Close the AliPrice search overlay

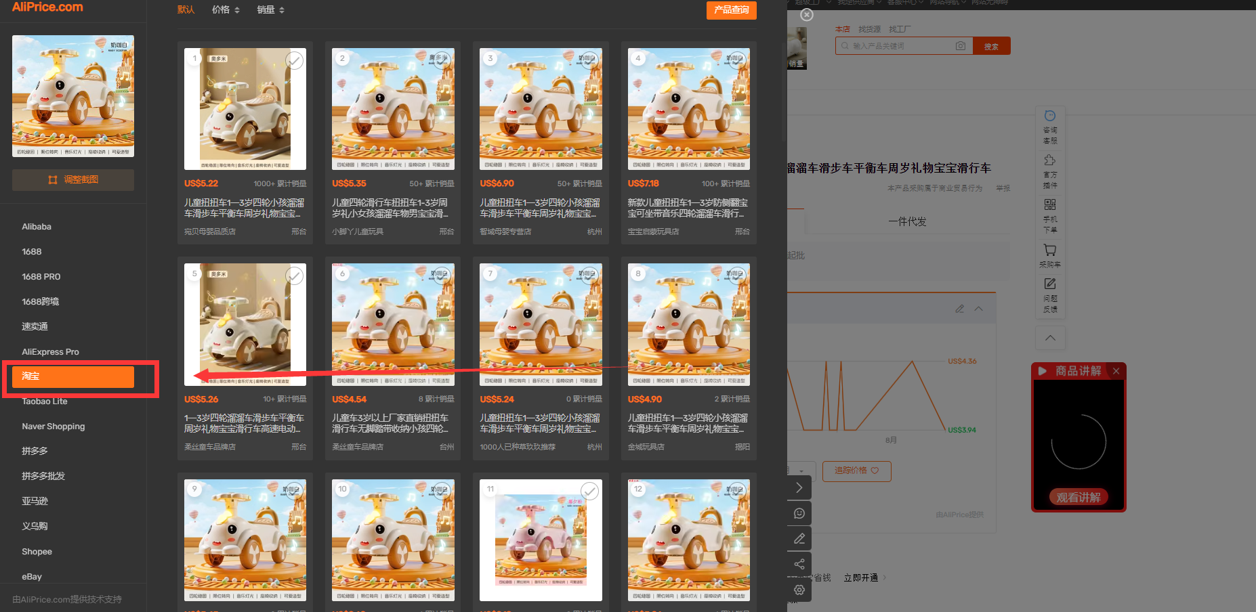click(806, 15)
